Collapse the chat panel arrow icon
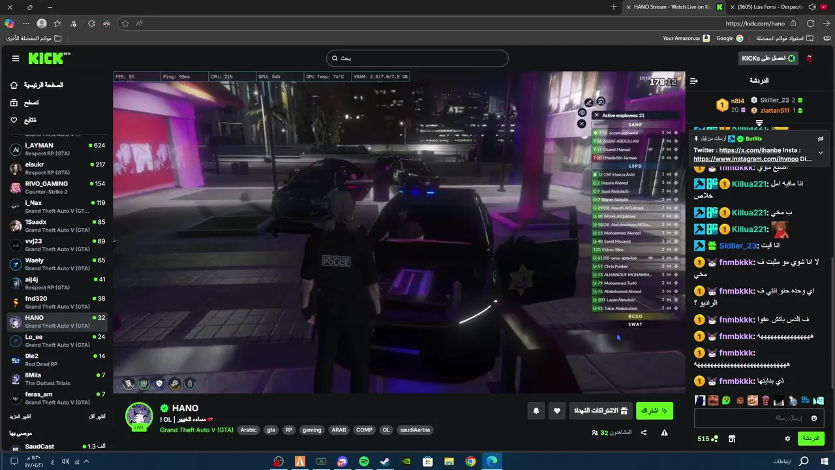Viewport: 835px width, 470px height. click(x=693, y=81)
